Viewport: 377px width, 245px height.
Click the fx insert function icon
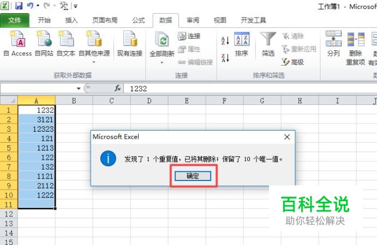click(117, 89)
